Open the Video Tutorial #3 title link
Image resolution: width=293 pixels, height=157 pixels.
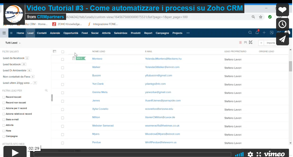tap(134, 8)
